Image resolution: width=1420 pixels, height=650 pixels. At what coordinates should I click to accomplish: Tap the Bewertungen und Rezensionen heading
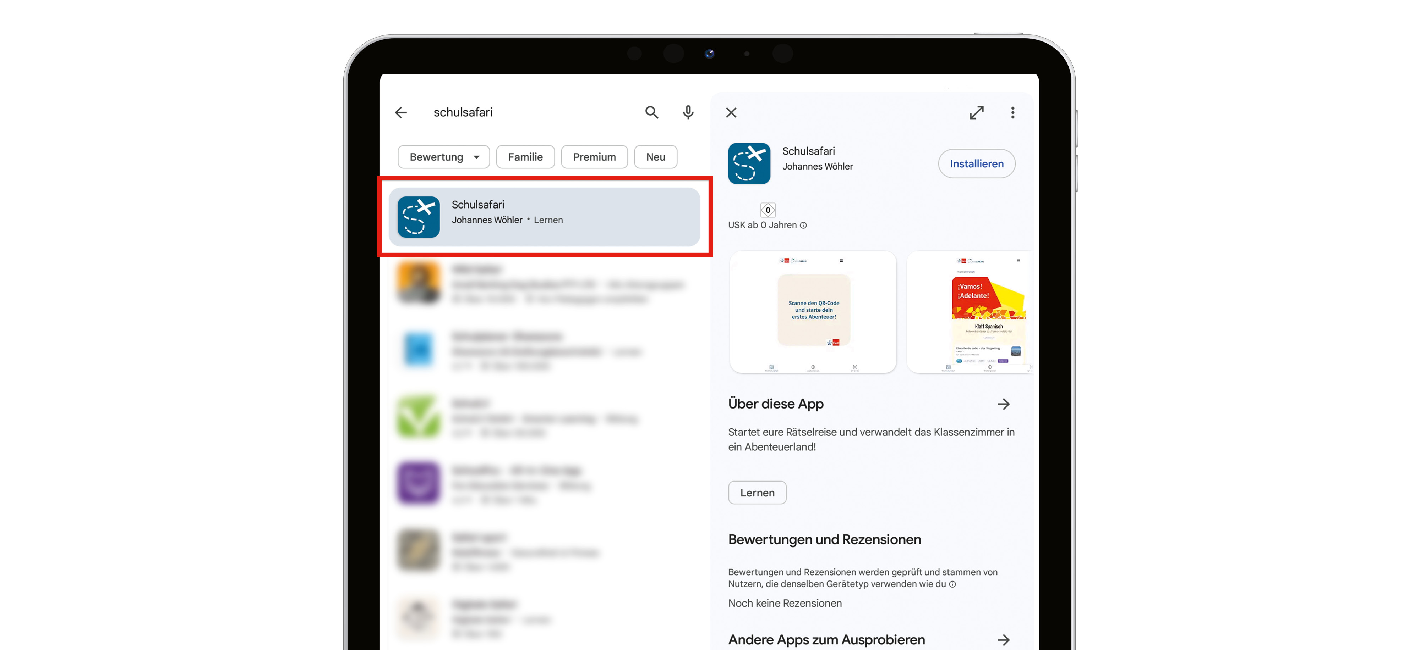[x=824, y=539]
